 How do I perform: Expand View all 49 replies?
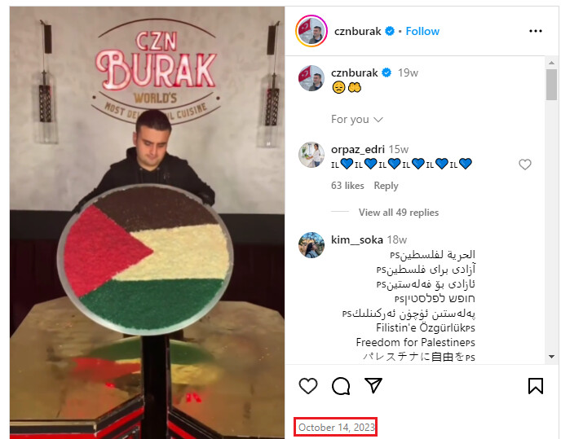point(399,213)
